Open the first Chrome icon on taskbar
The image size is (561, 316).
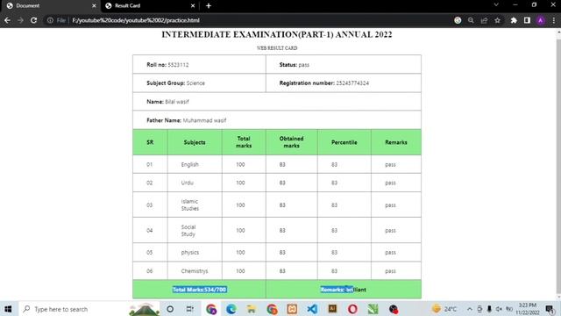pyautogui.click(x=211, y=309)
